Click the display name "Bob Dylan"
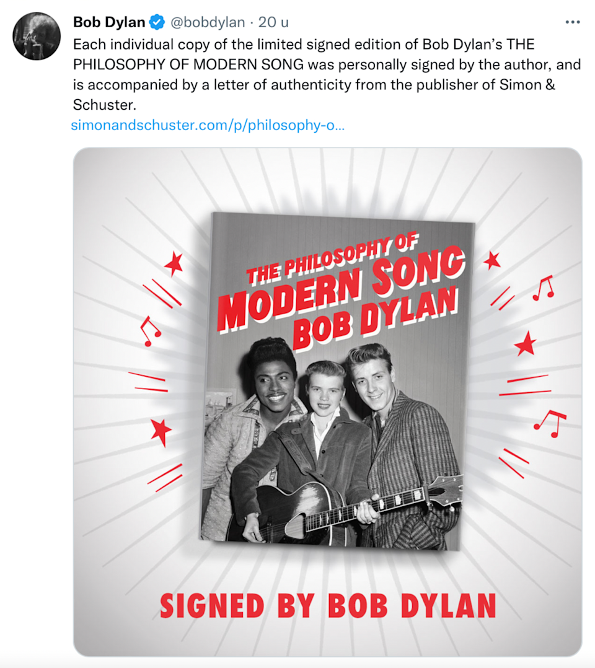 [109, 23]
